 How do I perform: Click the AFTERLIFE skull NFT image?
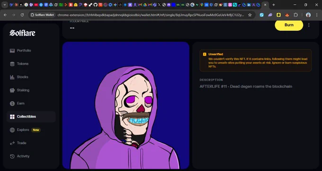[x=125, y=105]
